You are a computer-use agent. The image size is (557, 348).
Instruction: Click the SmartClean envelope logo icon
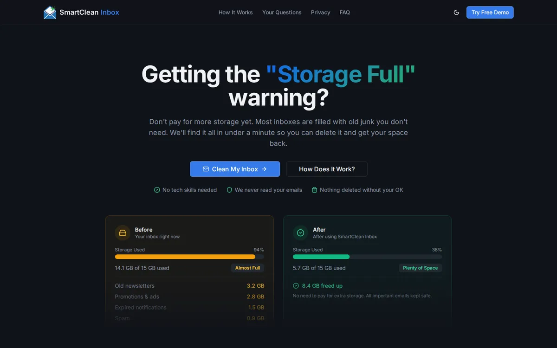coord(50,13)
